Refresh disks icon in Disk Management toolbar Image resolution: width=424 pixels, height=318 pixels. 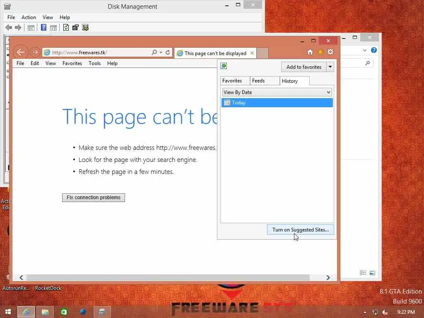click(66, 27)
